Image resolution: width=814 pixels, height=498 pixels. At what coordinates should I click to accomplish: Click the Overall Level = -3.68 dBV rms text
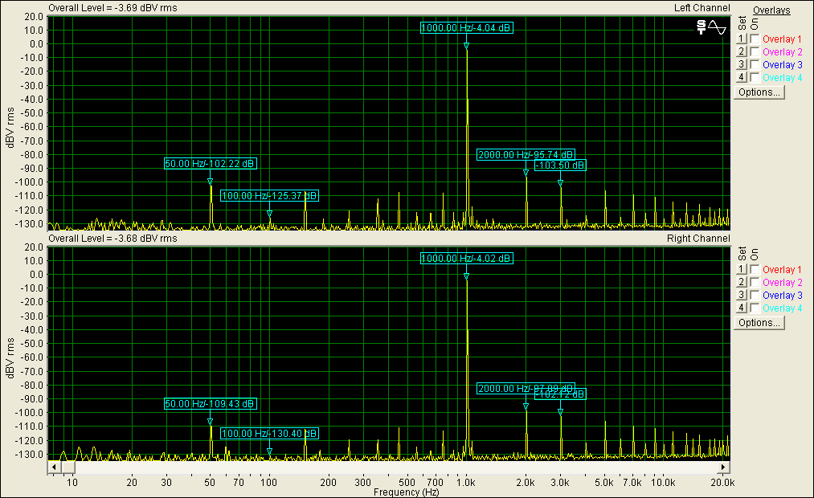(x=112, y=238)
